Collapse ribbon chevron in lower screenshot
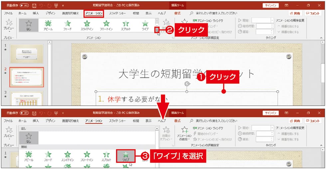This screenshot has height=169, width=326. coord(321,145)
